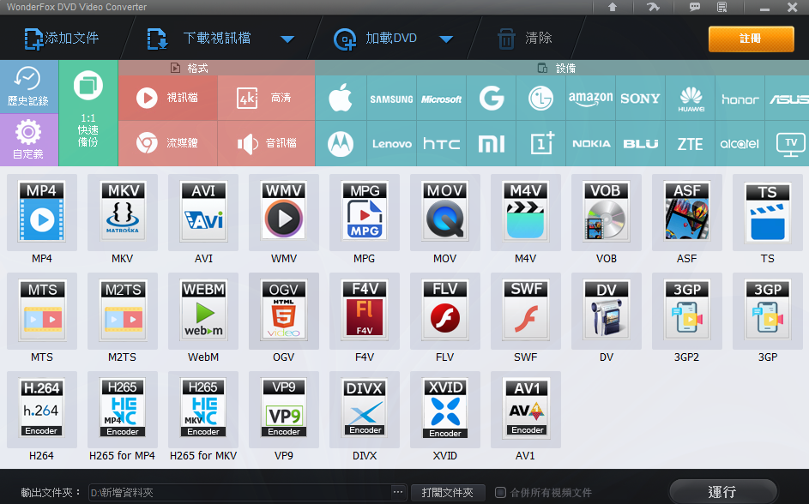Select the MP4 format icon
Viewport: 809px width, 504px height.
pyautogui.click(x=42, y=212)
